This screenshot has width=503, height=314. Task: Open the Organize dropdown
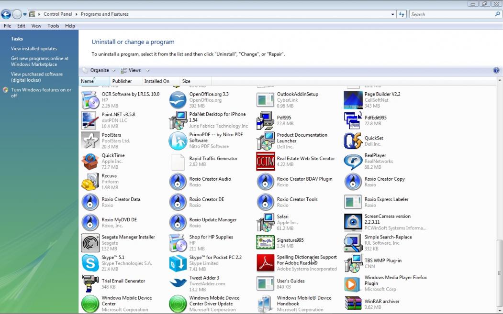pyautogui.click(x=99, y=70)
